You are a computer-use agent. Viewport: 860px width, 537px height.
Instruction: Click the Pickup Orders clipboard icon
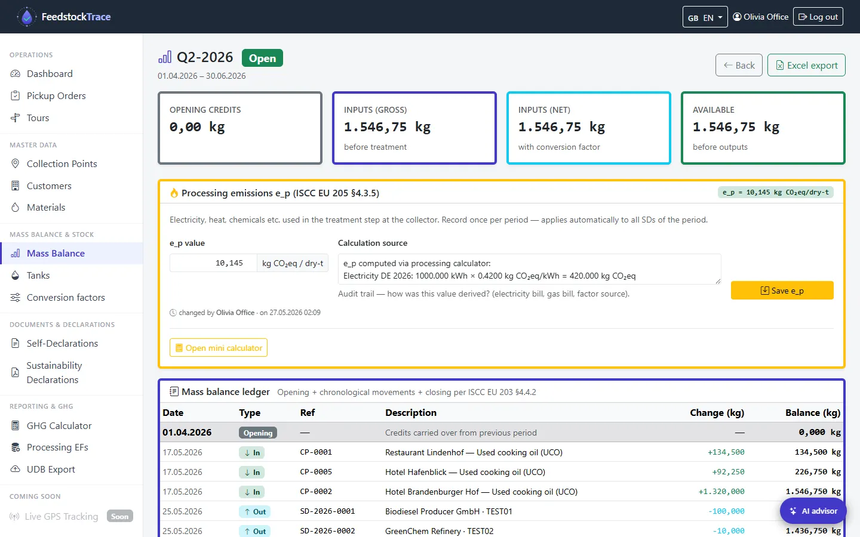(x=16, y=95)
